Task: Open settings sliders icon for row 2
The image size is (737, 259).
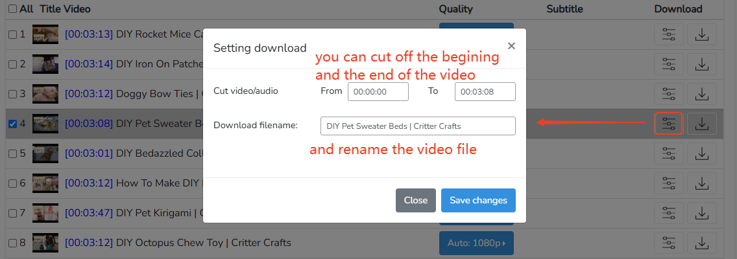Action: pyautogui.click(x=668, y=64)
